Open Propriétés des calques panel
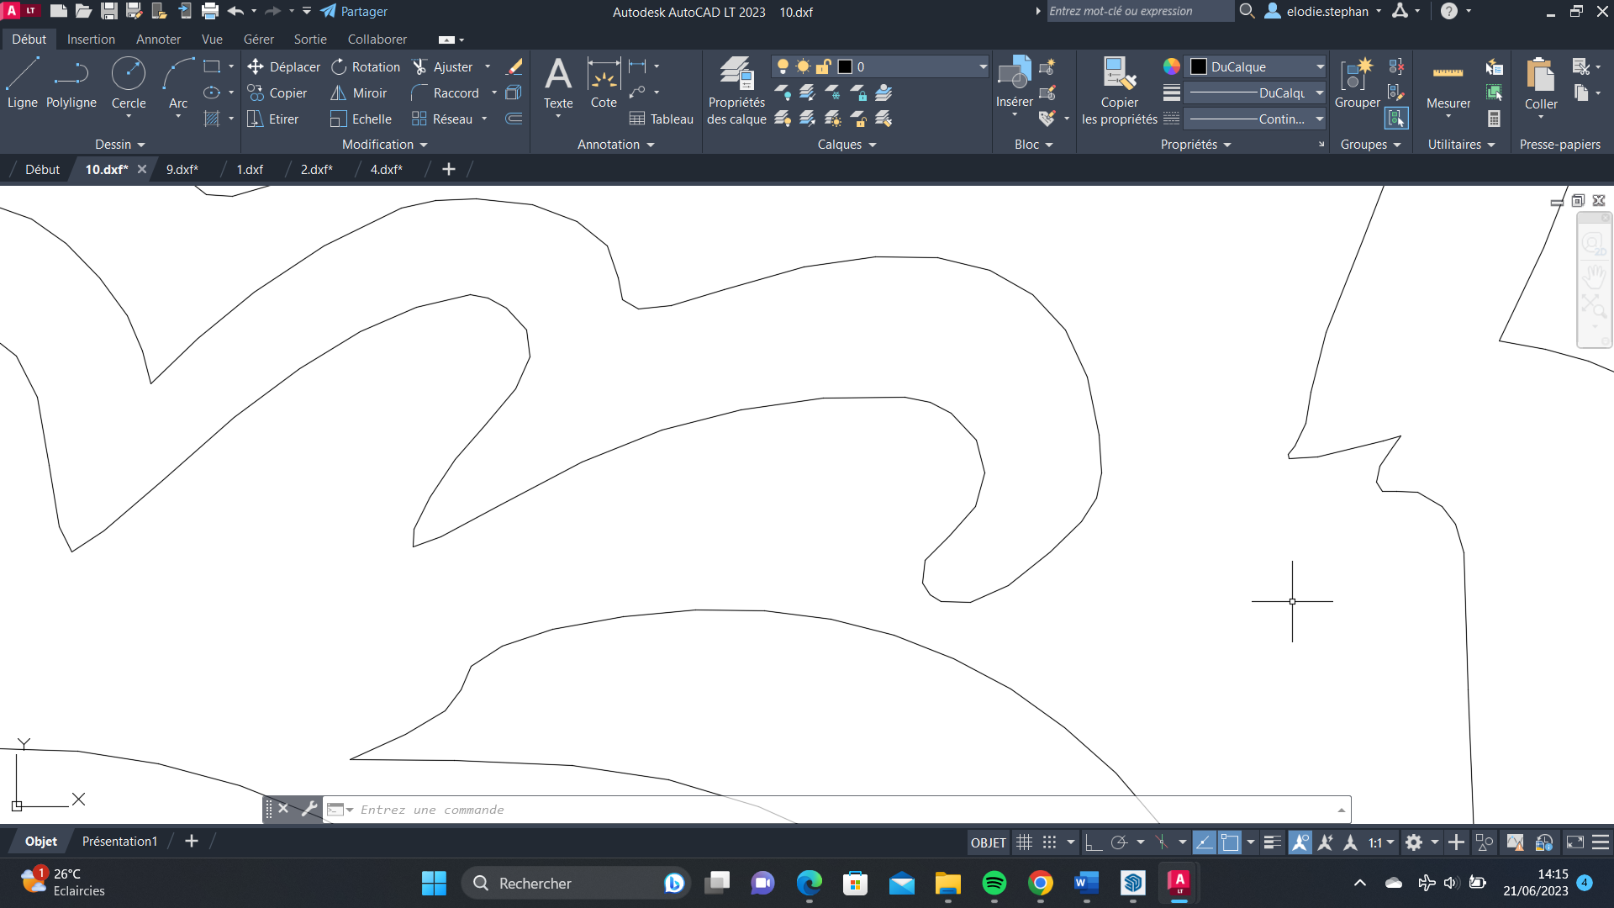 point(736,91)
